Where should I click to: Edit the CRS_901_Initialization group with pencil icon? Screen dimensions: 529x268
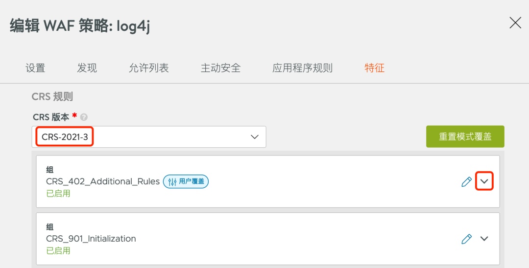pos(466,239)
